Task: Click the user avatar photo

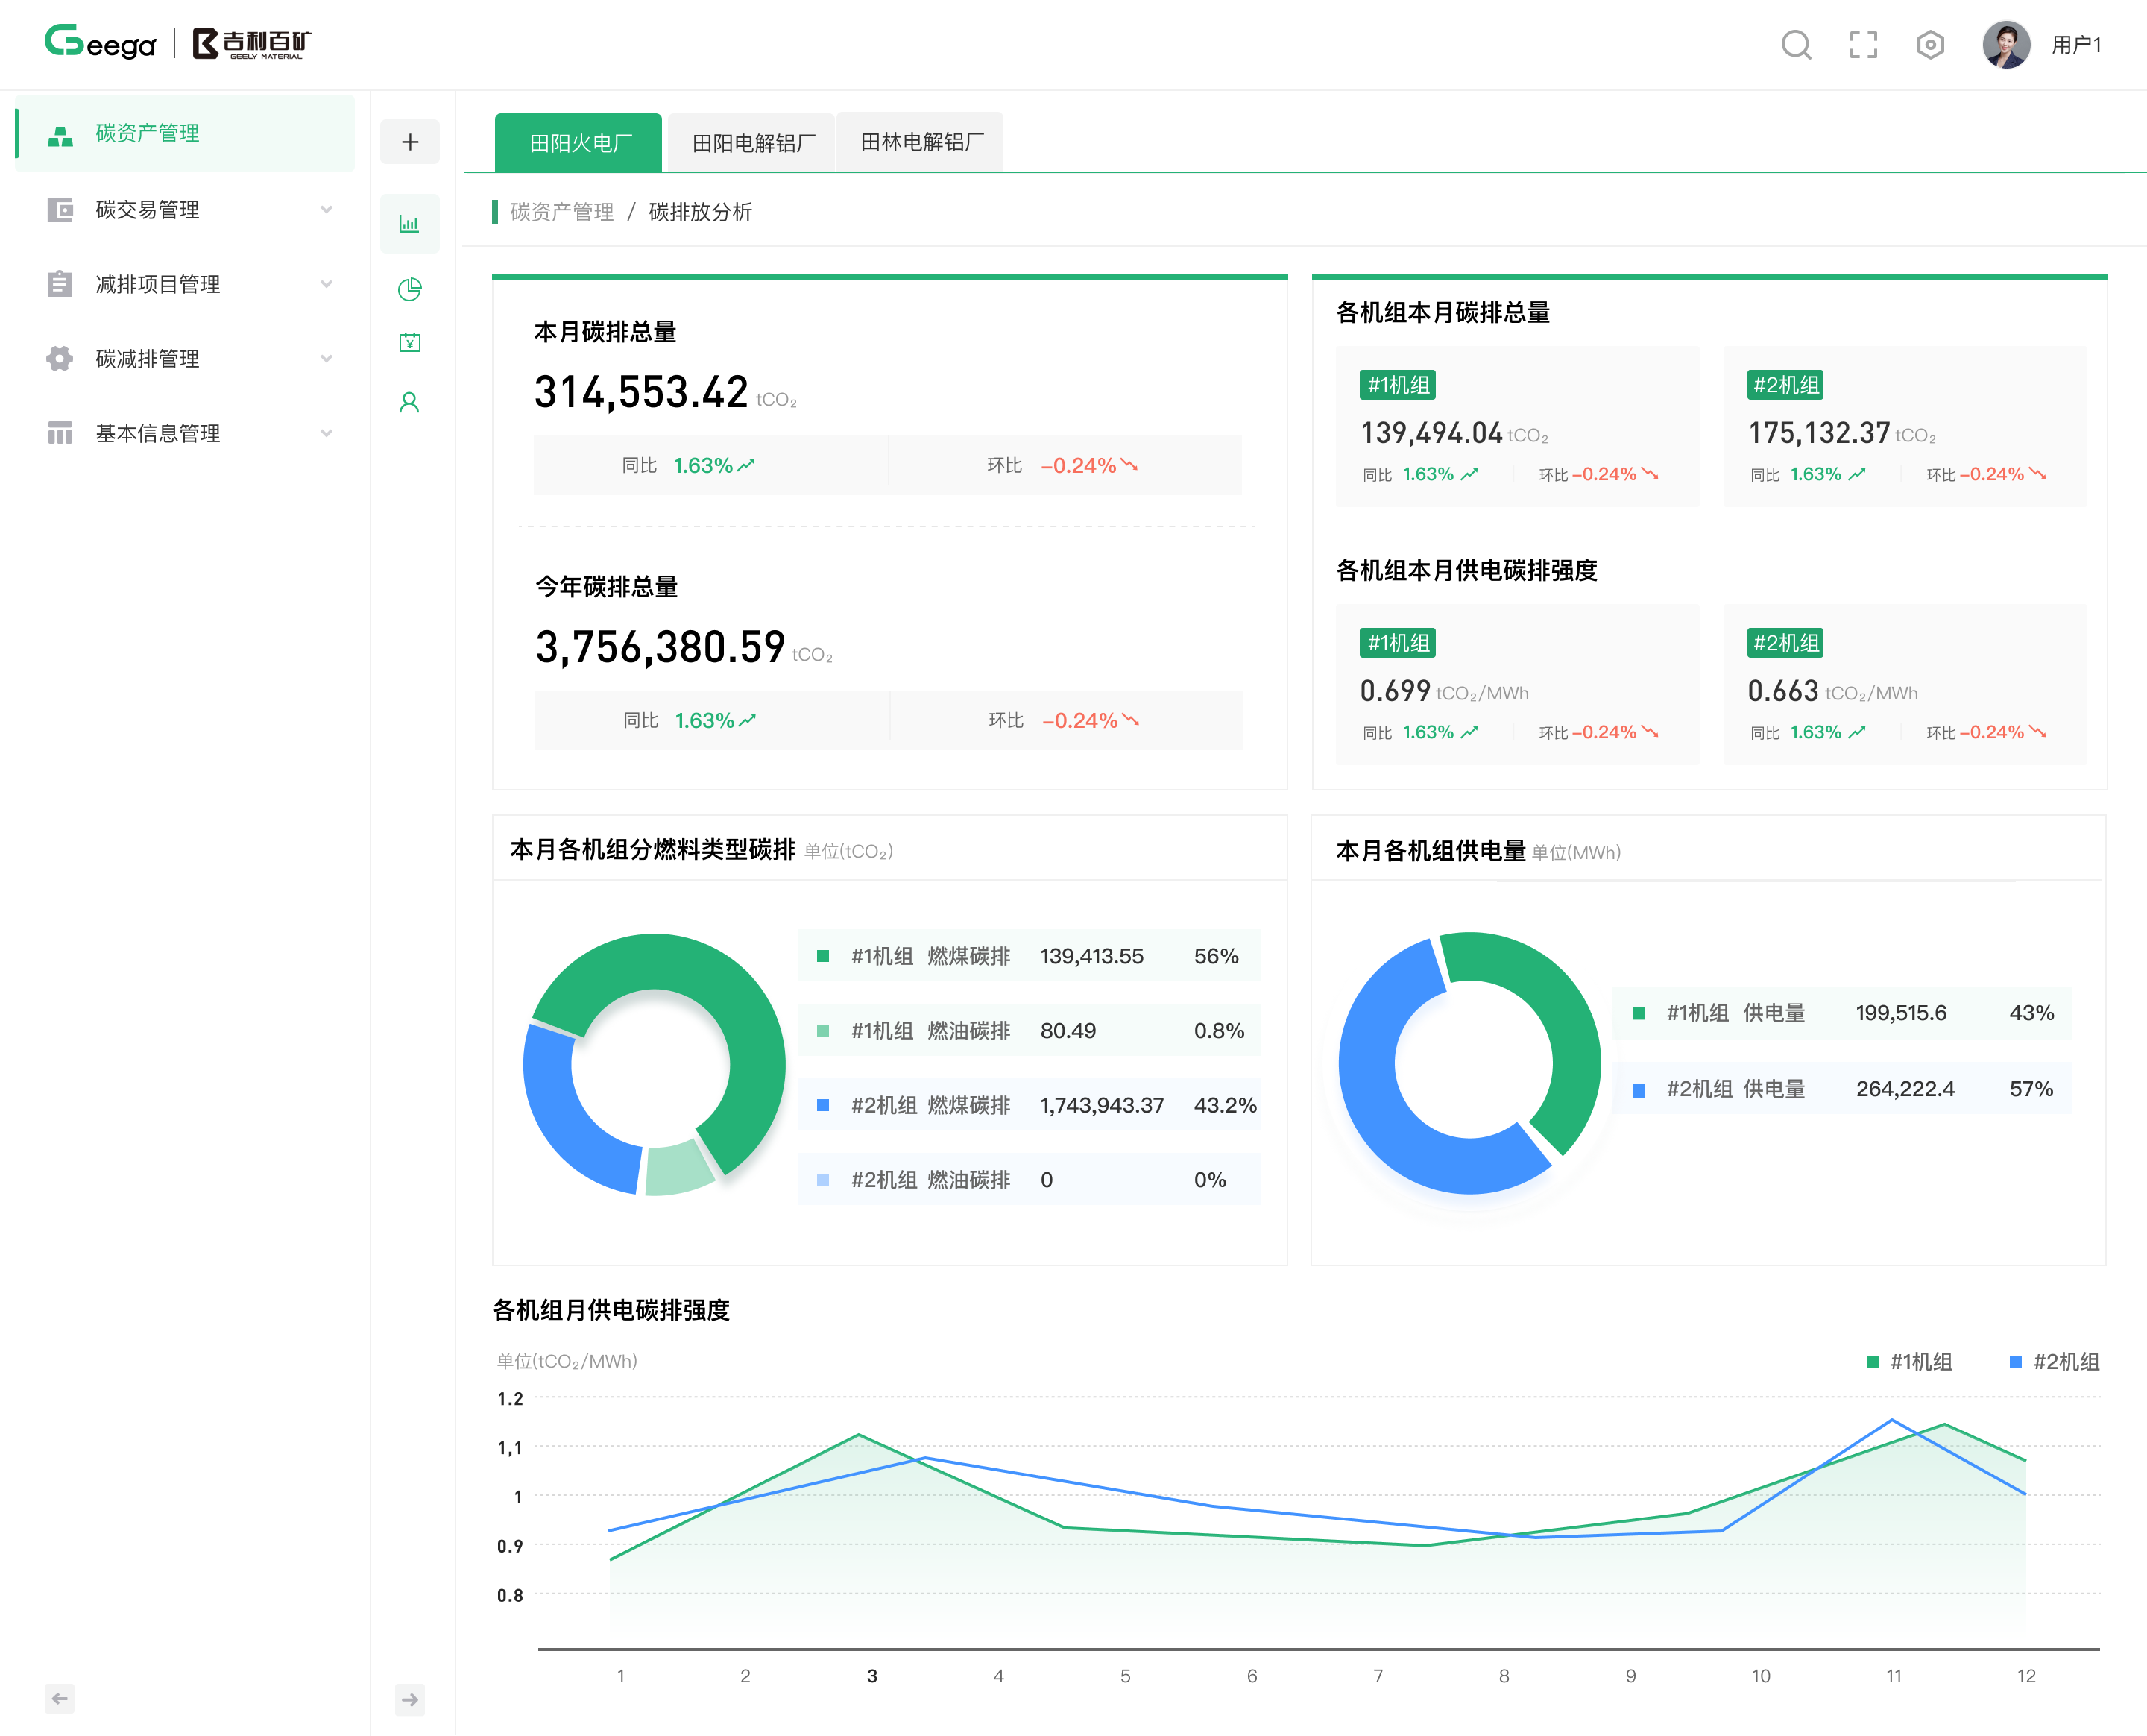Action: pos(2005,45)
